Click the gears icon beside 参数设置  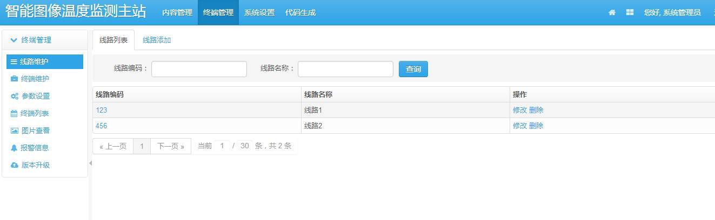point(15,96)
